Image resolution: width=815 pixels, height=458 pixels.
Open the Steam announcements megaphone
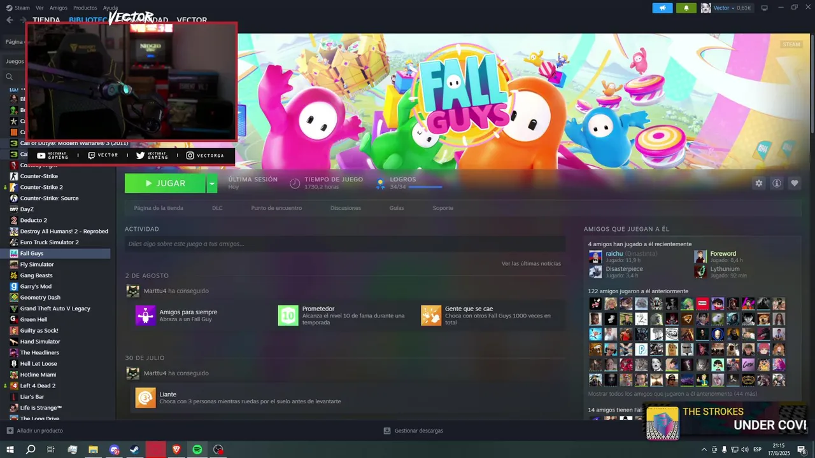[x=662, y=8]
